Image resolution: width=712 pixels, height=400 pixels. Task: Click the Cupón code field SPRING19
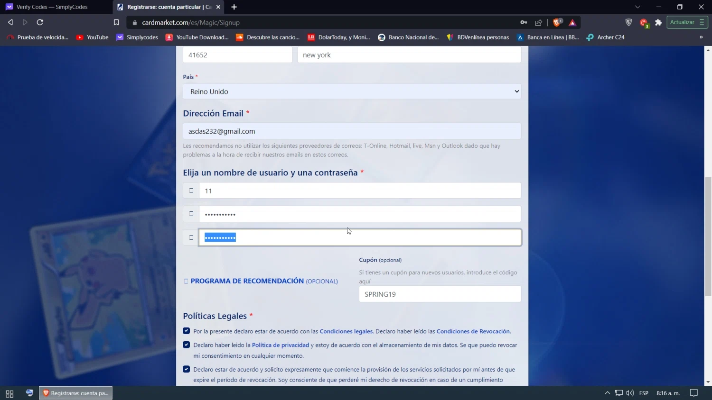coord(440,294)
